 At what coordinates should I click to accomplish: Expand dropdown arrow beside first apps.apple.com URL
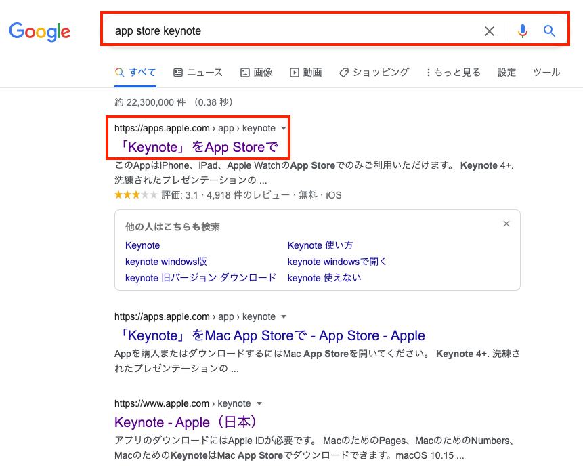click(284, 128)
